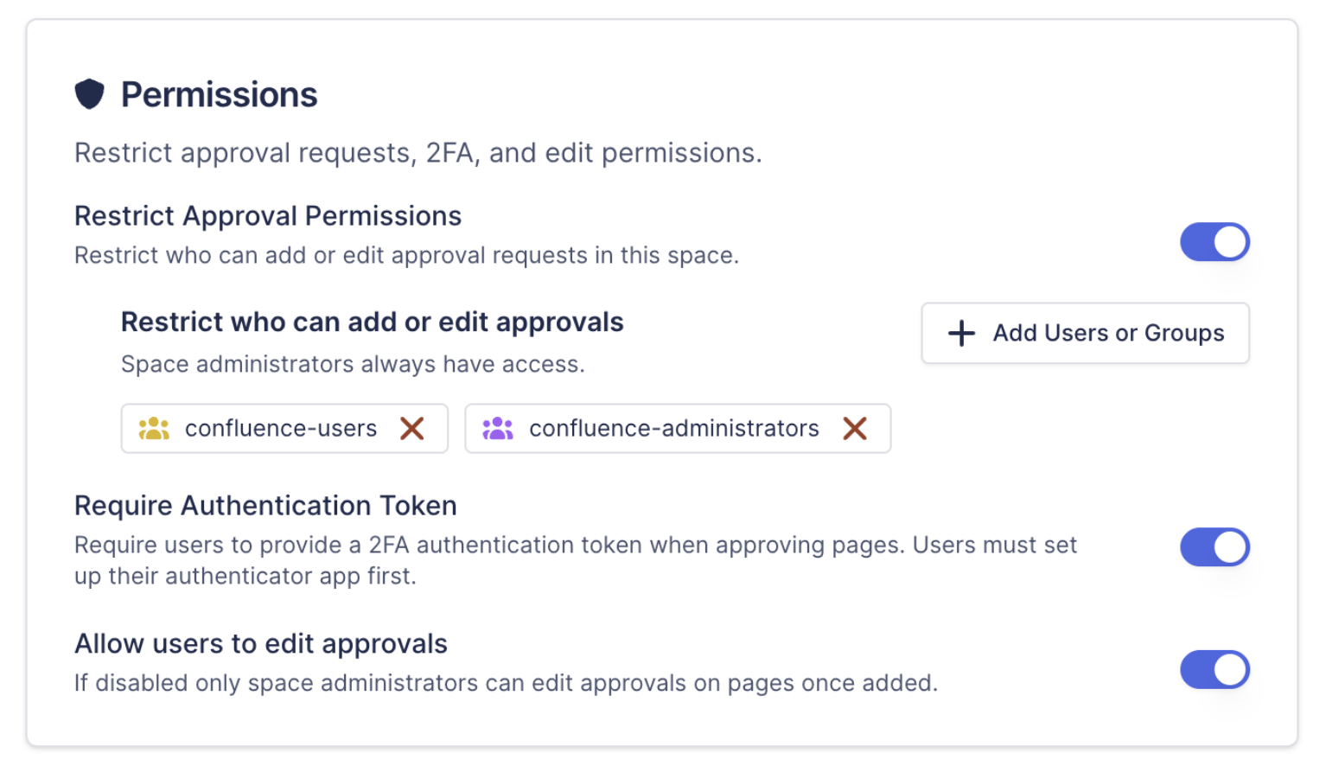Viewport: 1326px width, 766px height.
Task: Click the yellow group icon on confluence-users chip
Action: (154, 428)
